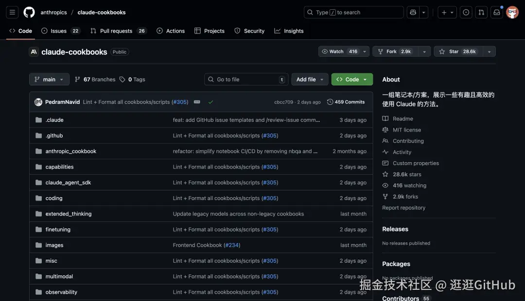Open the Actions tab
This screenshot has width=525, height=301.
[x=171, y=31]
